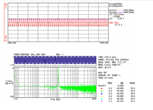
Task: Click the TIME: 2782.6 msec line
Action: pos(107,57)
